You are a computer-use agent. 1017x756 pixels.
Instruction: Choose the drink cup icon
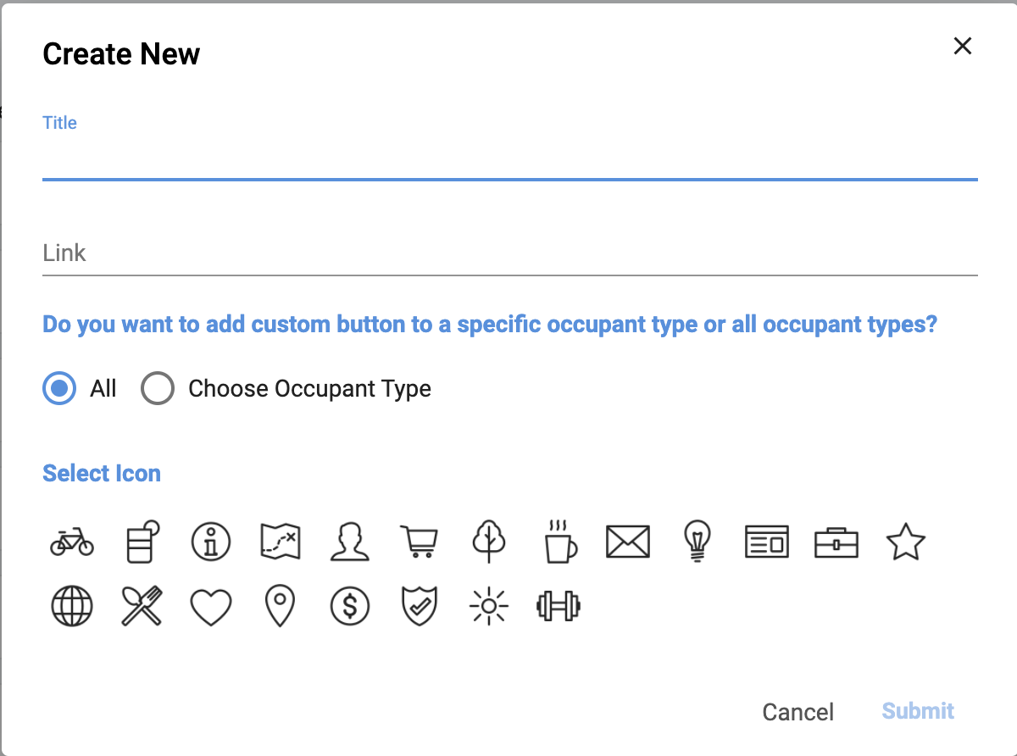142,542
